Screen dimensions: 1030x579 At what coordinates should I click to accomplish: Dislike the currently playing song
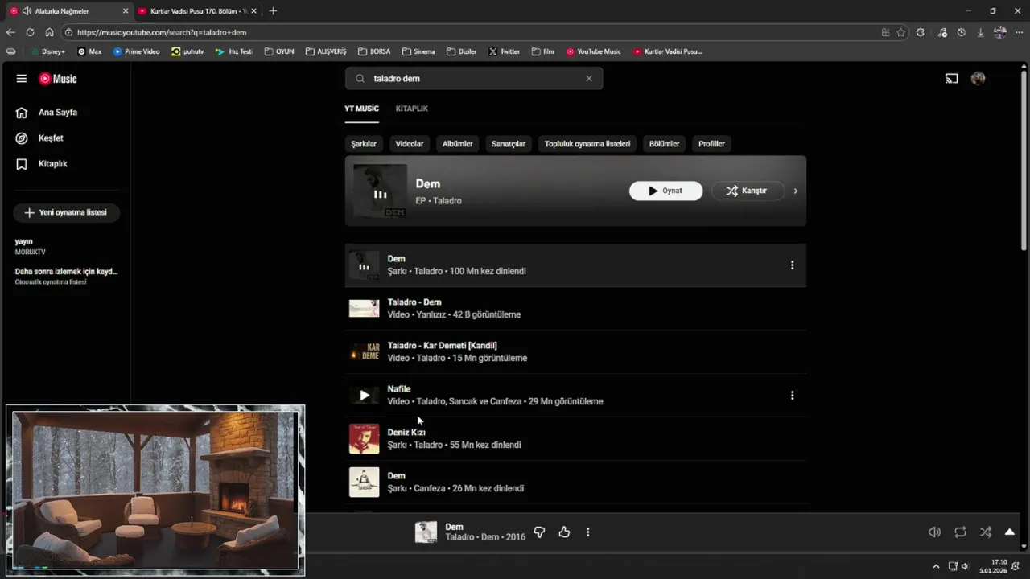tap(540, 532)
